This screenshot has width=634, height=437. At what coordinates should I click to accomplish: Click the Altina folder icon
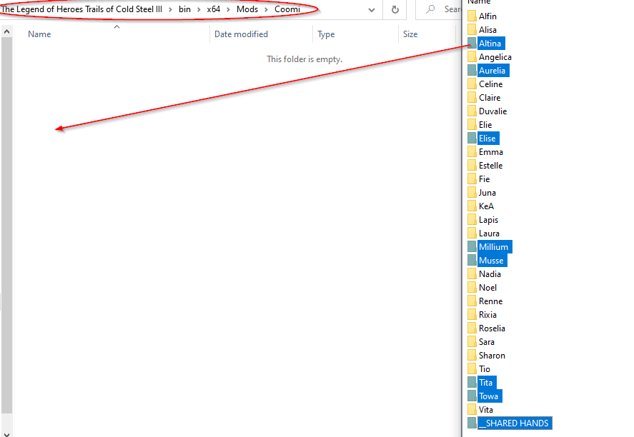(472, 44)
